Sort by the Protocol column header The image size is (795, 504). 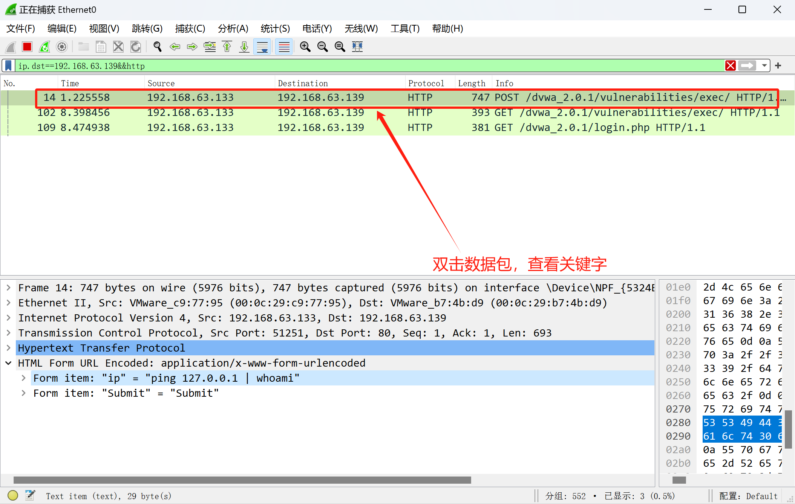tap(430, 83)
